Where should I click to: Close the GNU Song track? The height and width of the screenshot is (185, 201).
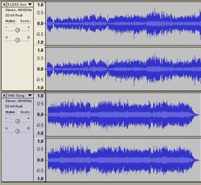click(x=4, y=95)
